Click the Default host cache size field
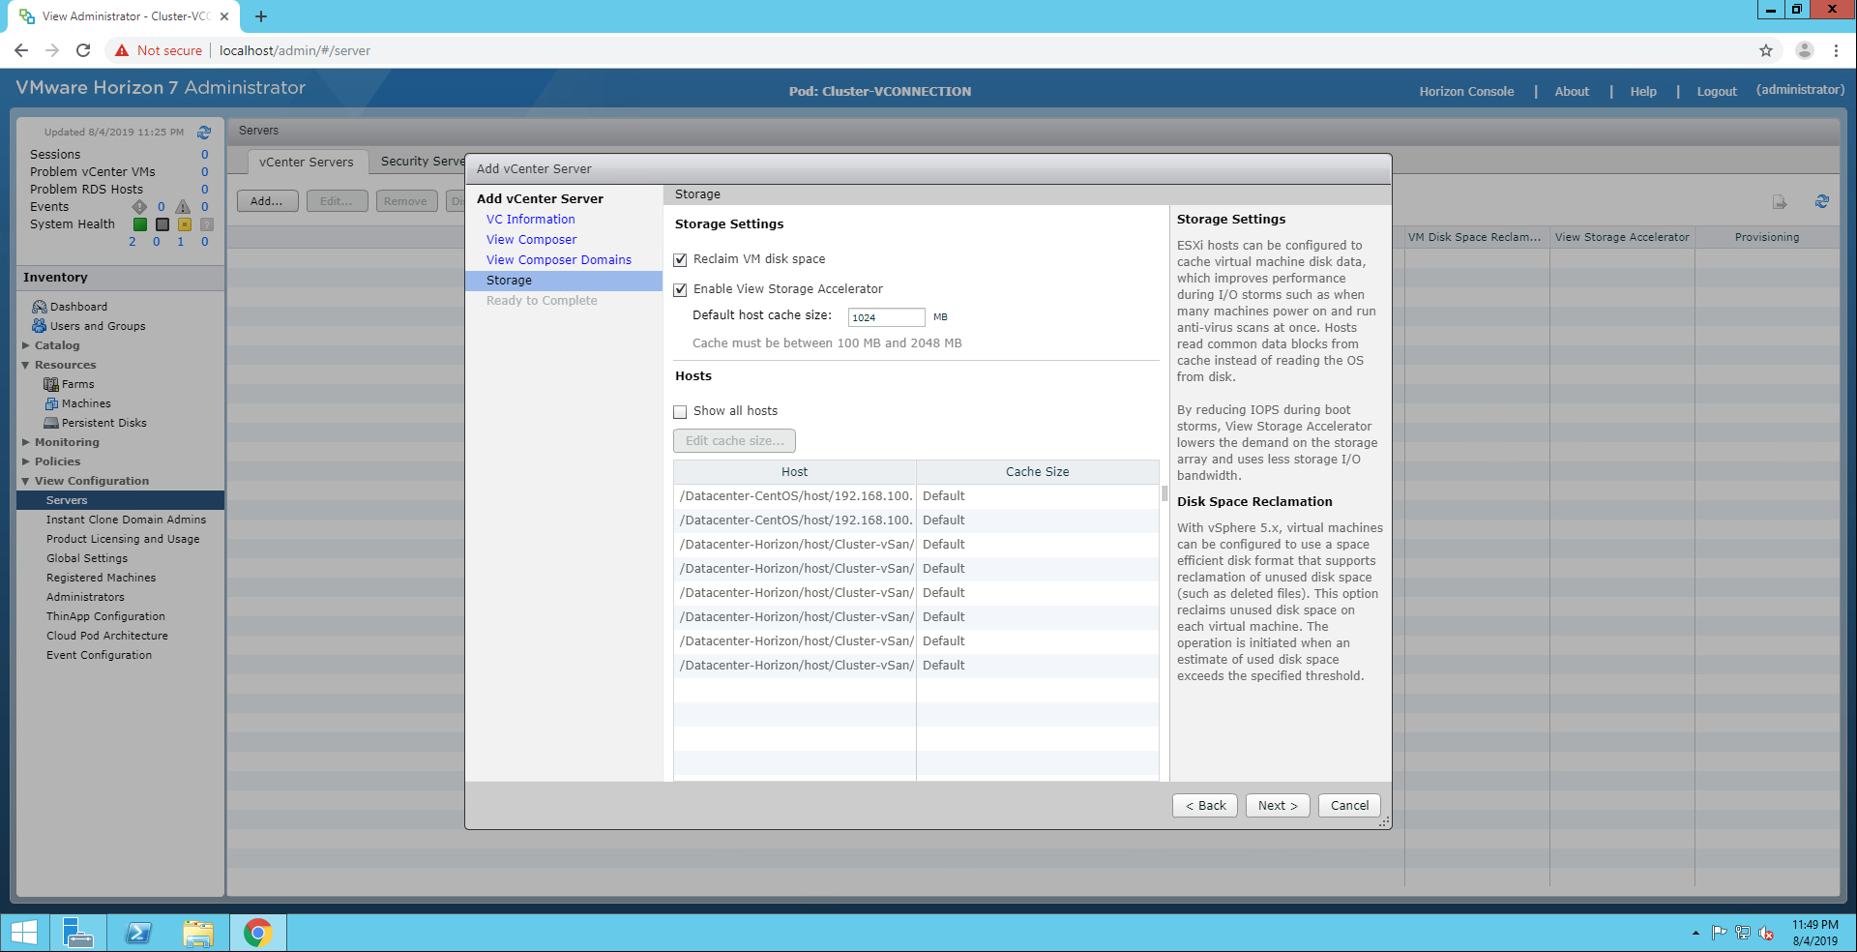This screenshot has width=1857, height=952. [886, 317]
